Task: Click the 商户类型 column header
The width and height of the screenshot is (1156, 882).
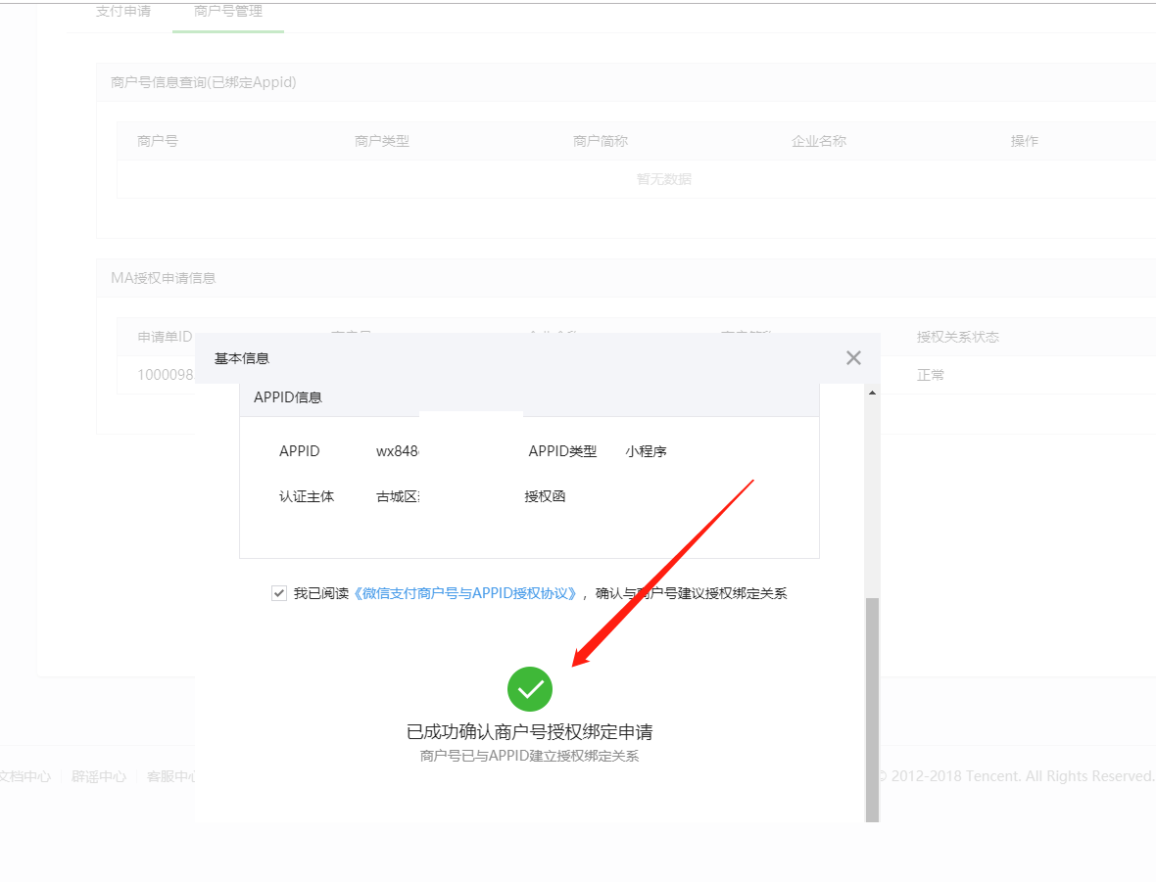Action: tap(382, 141)
